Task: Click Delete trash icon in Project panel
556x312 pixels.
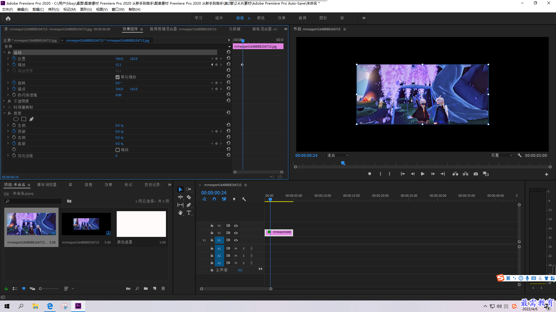Action: 163,288
